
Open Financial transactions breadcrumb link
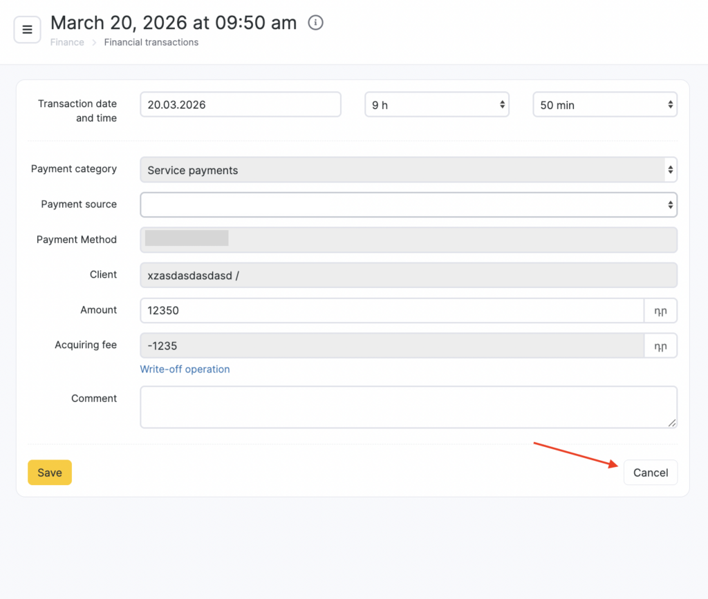tap(151, 43)
